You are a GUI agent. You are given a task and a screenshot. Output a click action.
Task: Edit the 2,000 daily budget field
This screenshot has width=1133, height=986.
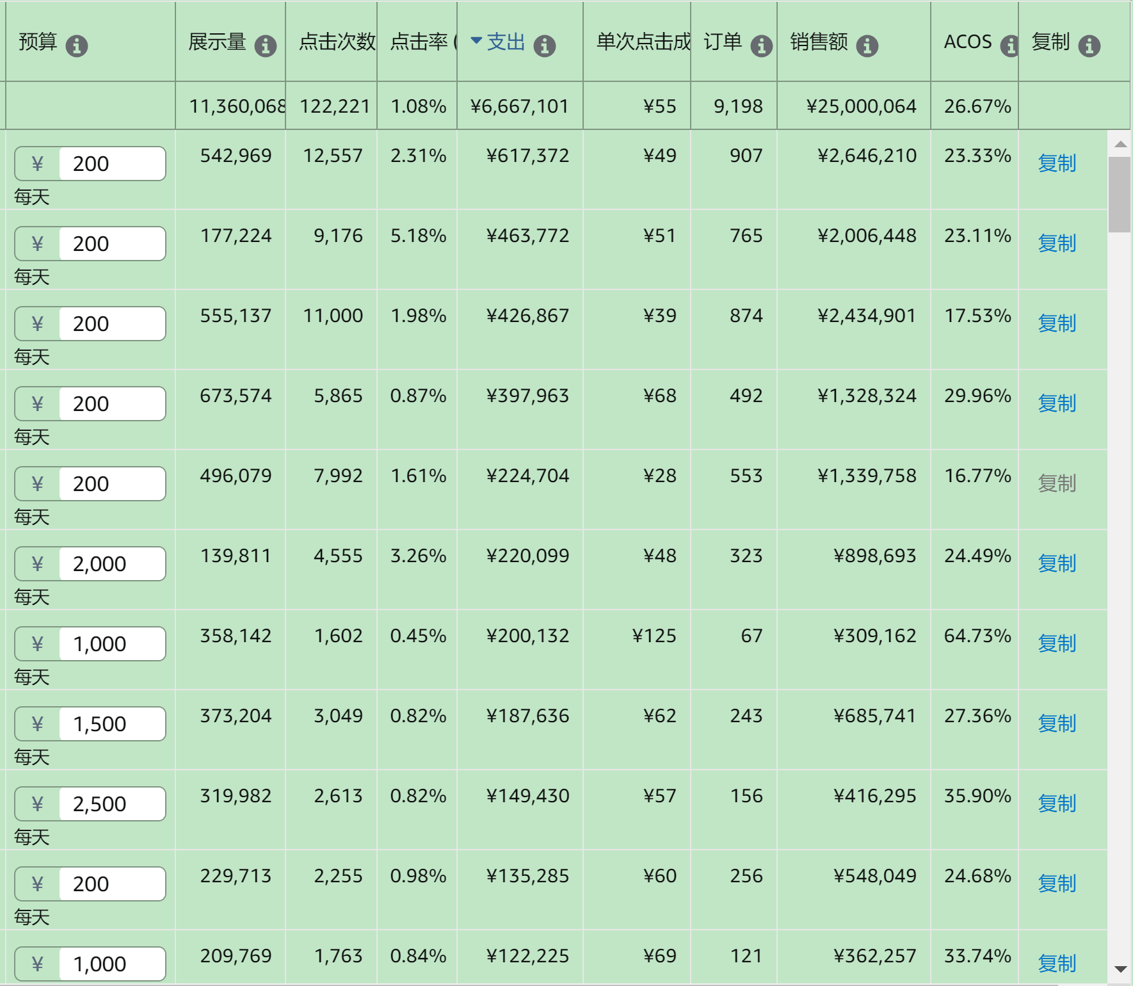[112, 564]
